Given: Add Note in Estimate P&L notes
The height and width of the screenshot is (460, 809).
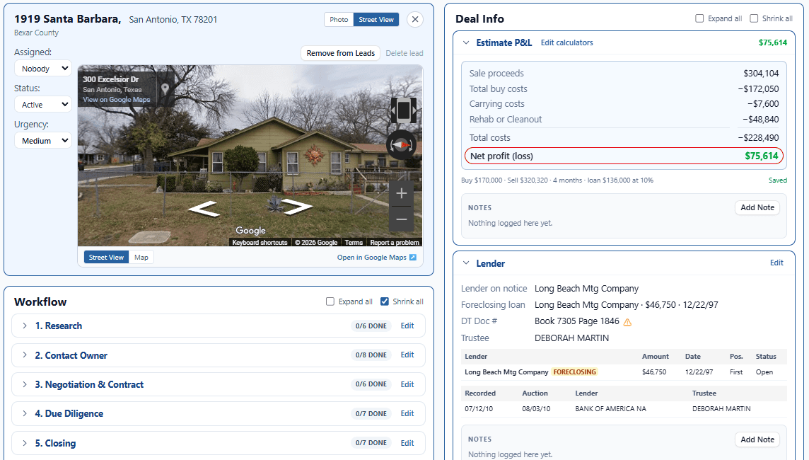Looking at the screenshot, I should 757,207.
